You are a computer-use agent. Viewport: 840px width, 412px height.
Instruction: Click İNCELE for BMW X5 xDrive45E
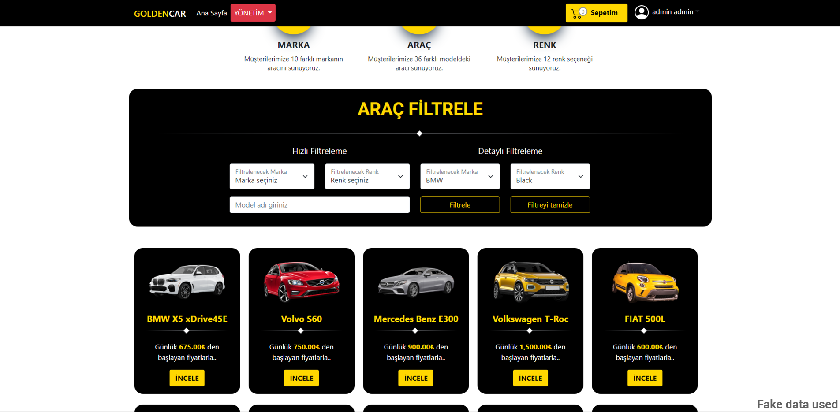tap(187, 378)
